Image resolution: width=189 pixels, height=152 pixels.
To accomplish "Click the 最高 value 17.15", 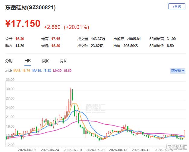I will tap(56, 39).
